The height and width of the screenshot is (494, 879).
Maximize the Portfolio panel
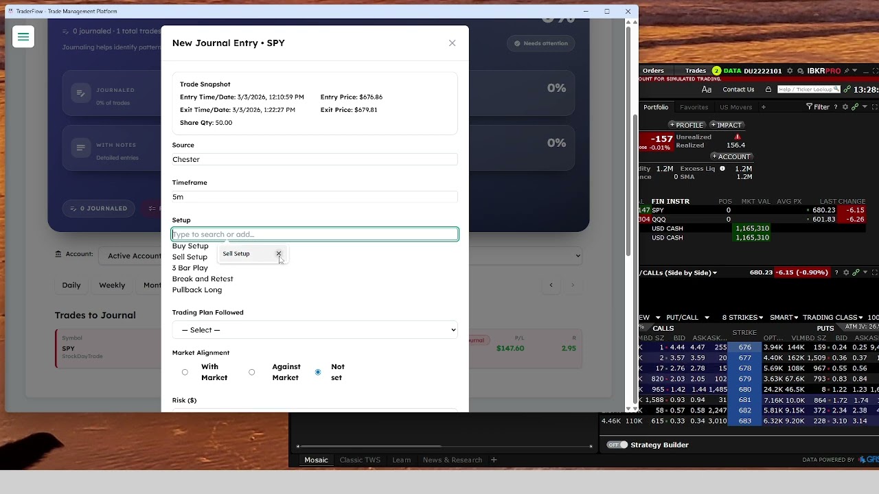(x=874, y=107)
